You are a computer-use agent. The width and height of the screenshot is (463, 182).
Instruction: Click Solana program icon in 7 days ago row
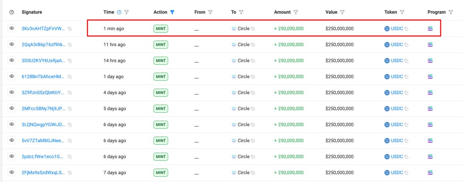[x=430, y=173]
